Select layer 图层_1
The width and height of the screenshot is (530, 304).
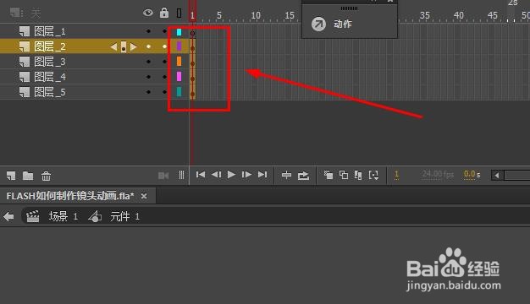click(50, 31)
